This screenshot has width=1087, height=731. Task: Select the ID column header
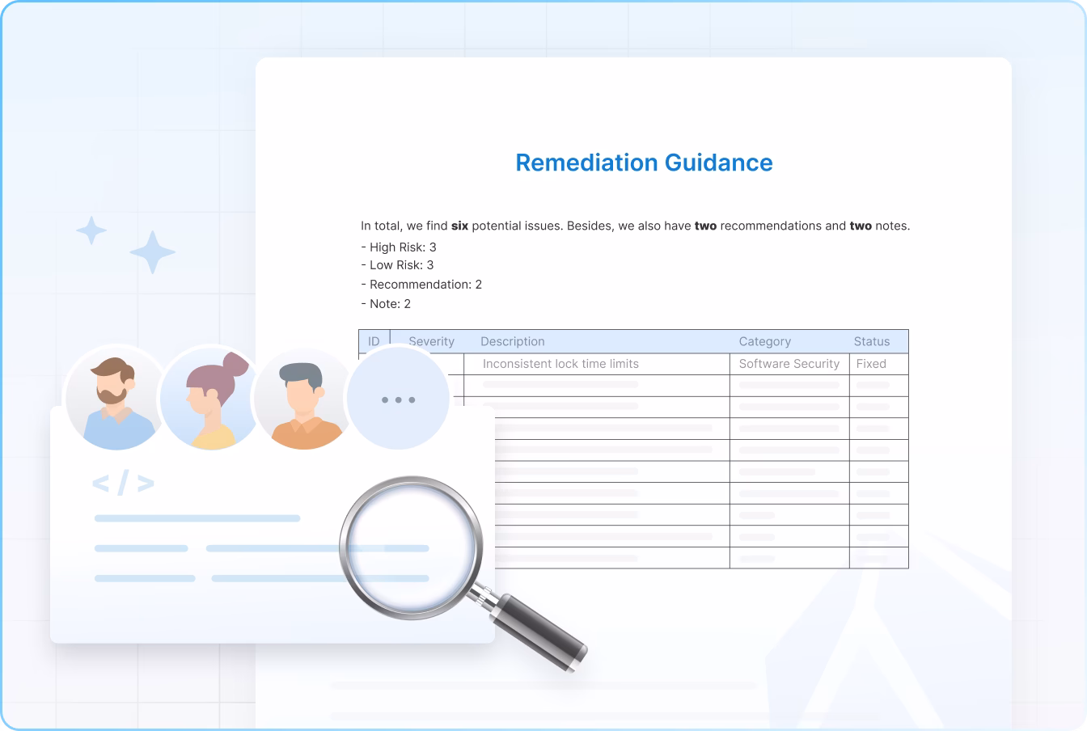tap(374, 341)
